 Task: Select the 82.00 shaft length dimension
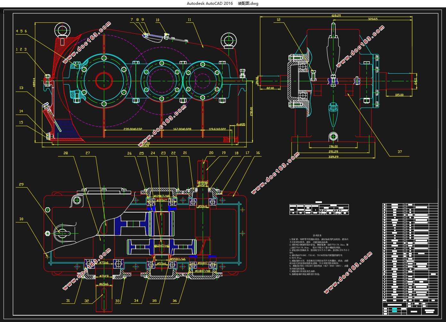click(270, 88)
